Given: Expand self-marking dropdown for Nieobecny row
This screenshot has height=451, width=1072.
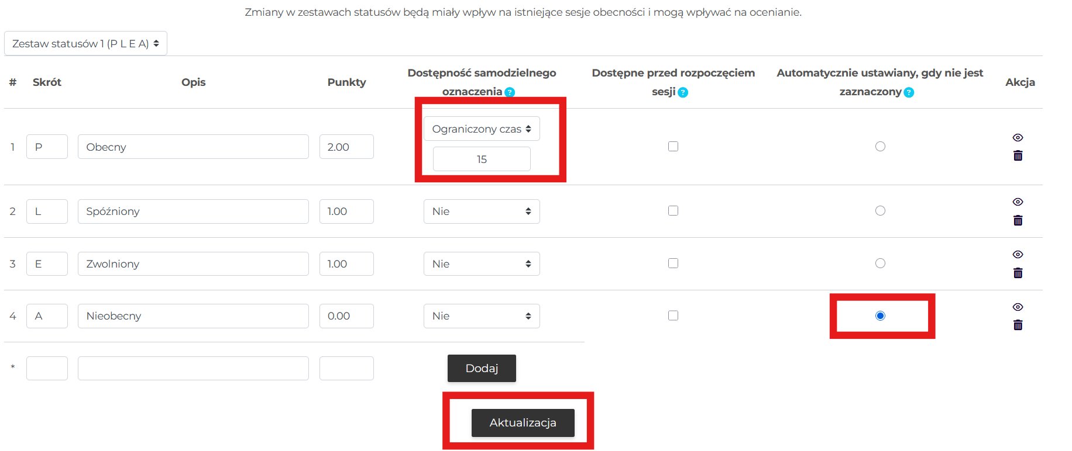Looking at the screenshot, I should [x=481, y=316].
